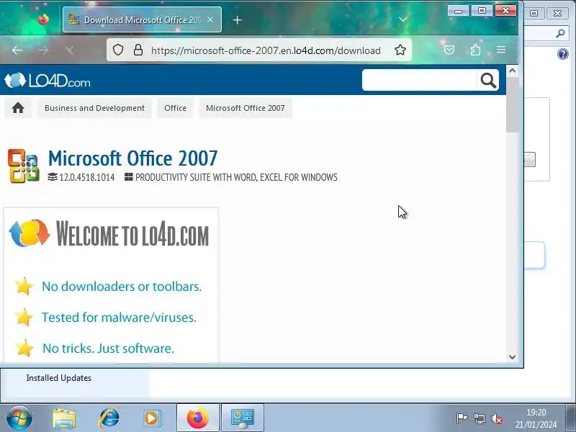Image resolution: width=576 pixels, height=432 pixels.
Task: Open muted volume speaker tray icon
Action: tap(497, 418)
